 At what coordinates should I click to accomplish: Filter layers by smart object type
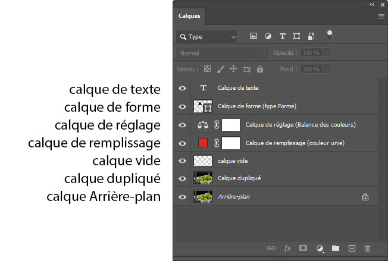coord(311,36)
